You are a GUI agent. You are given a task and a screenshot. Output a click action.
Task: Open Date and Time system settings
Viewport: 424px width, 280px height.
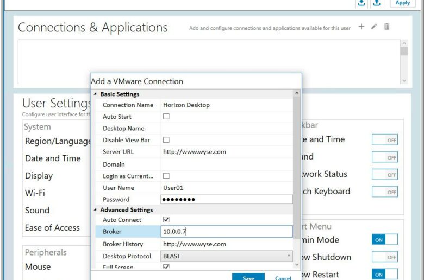(53, 158)
